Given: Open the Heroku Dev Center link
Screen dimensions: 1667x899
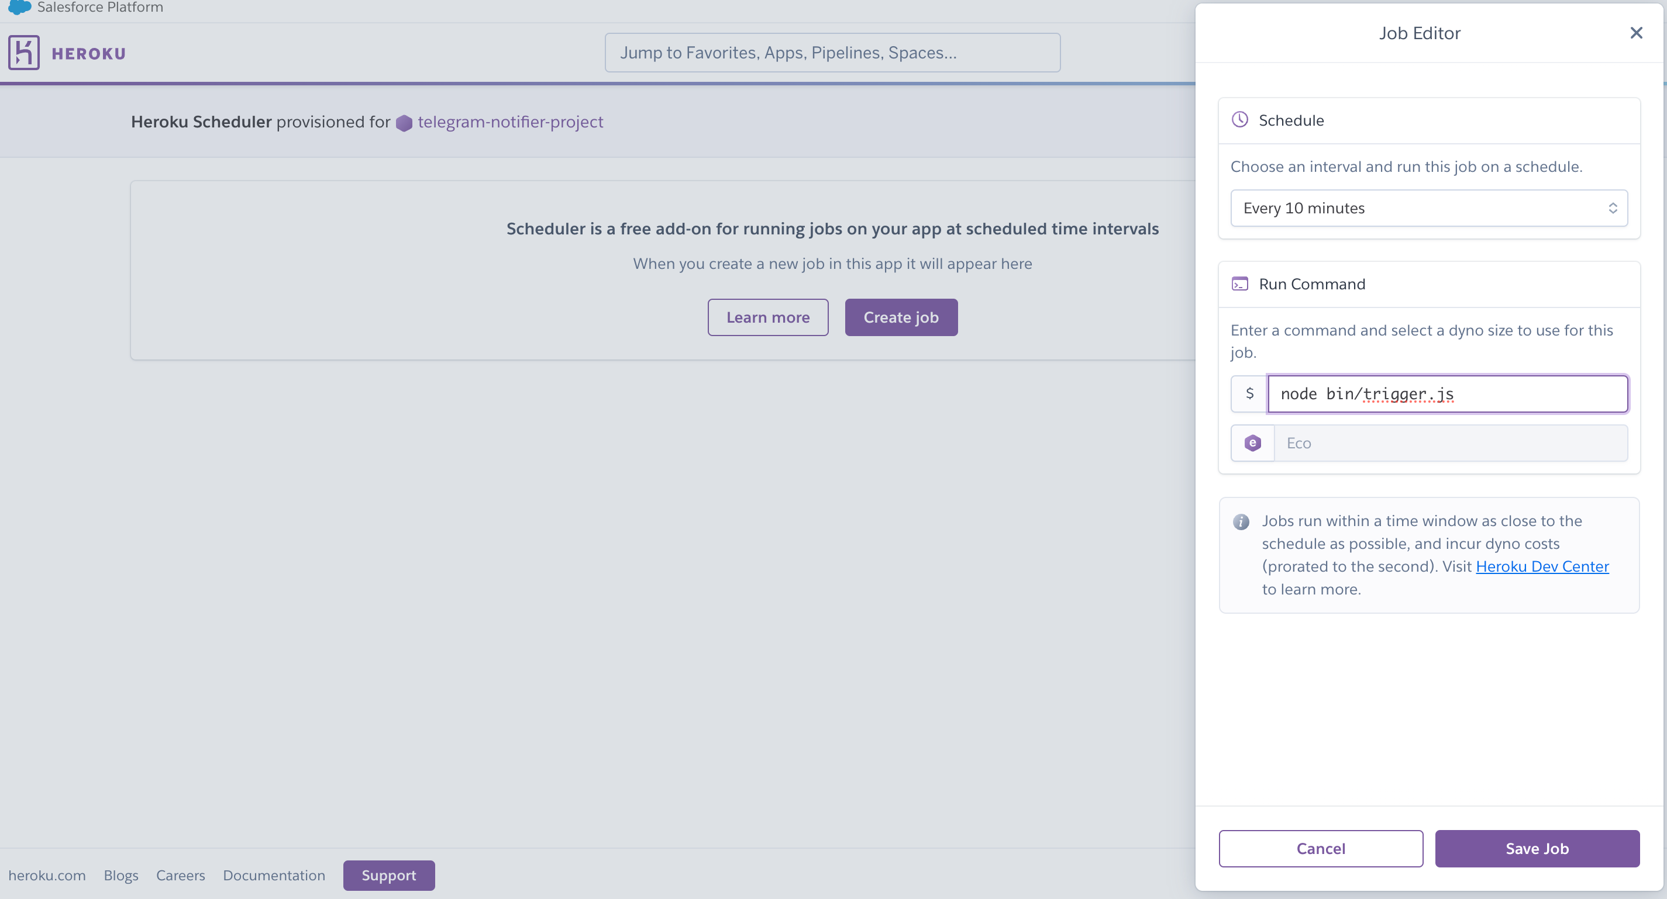Looking at the screenshot, I should pyautogui.click(x=1543, y=566).
